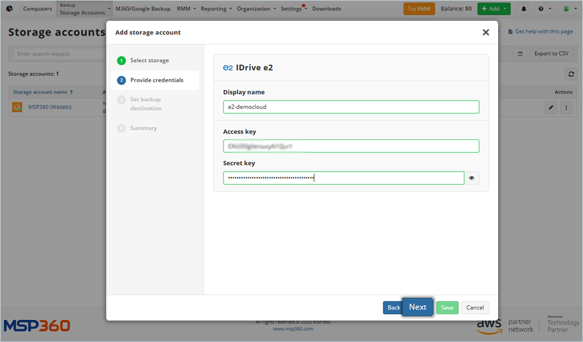Expand the green Add dropdown
This screenshot has width=583, height=342.
pos(494,9)
